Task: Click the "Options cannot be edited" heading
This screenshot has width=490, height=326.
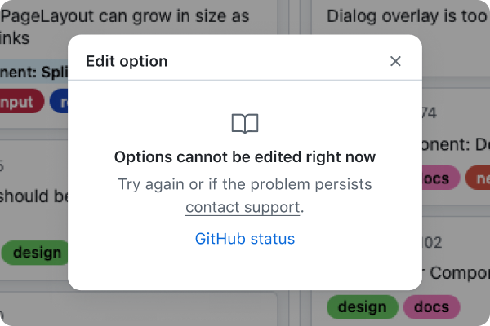Action: coord(245,157)
